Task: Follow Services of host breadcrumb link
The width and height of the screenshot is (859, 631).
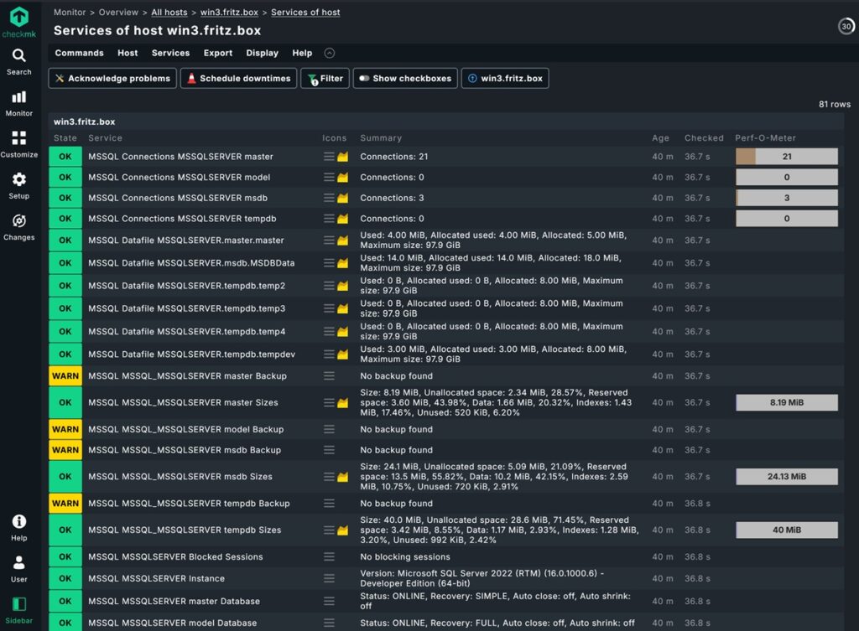Action: pos(305,12)
